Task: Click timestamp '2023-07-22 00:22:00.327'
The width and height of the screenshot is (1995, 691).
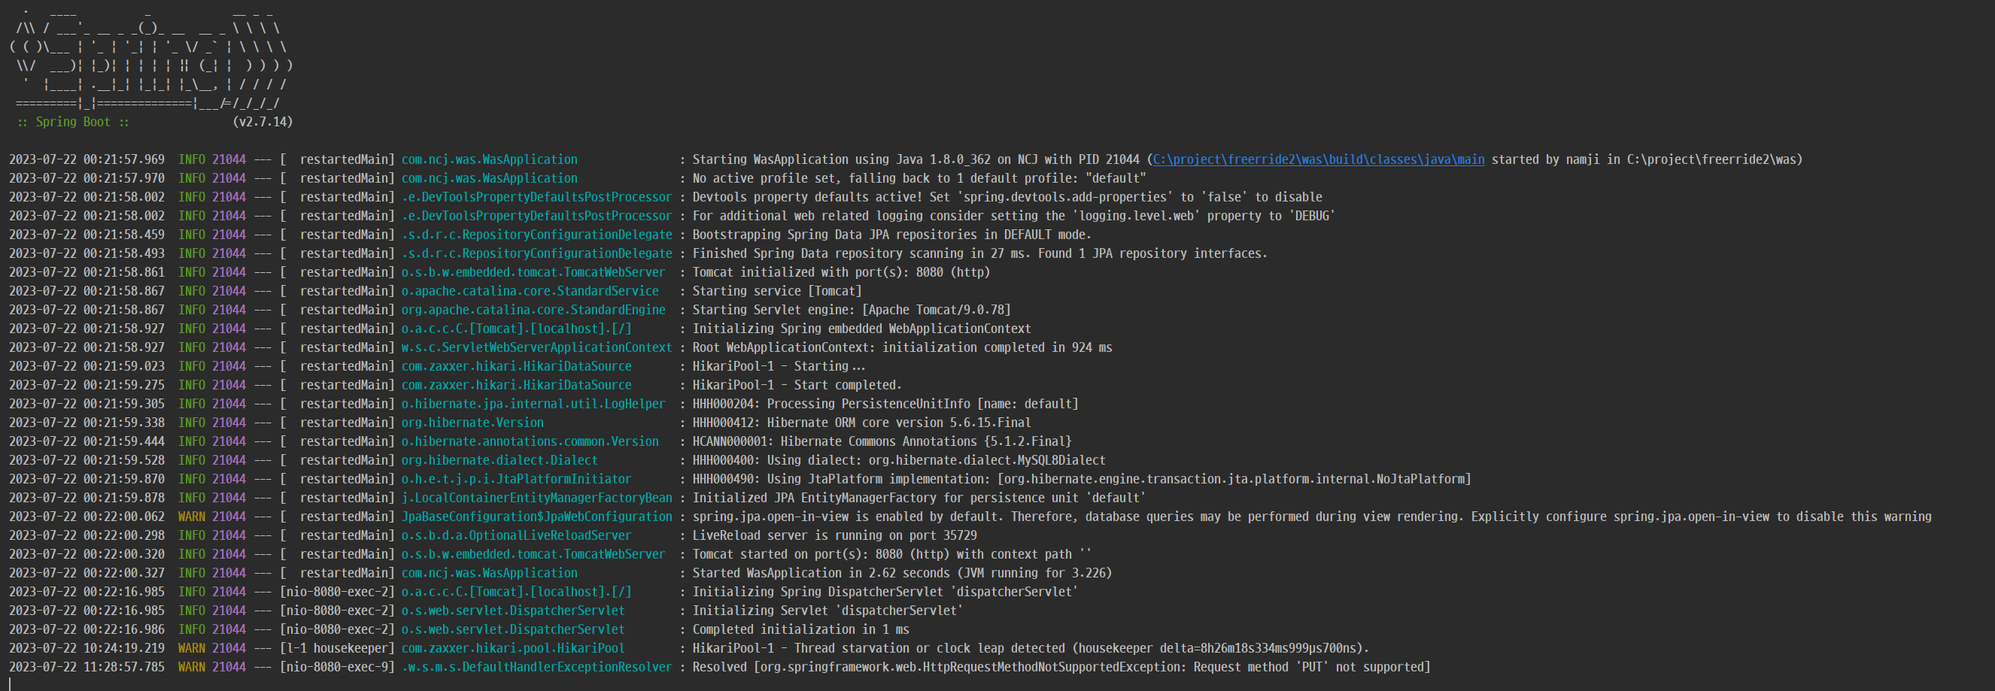Action: (x=87, y=574)
